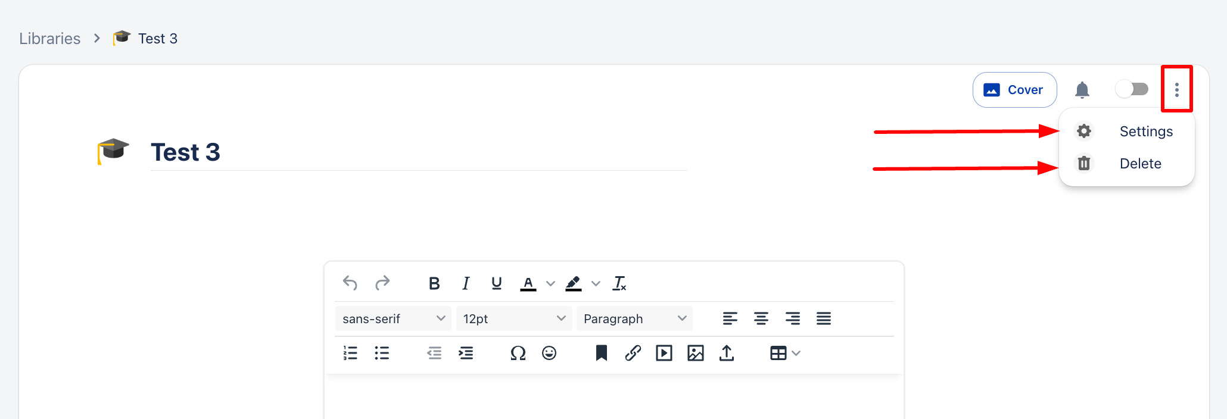
Task: Go to Libraries breadcrumb link
Action: tap(50, 39)
